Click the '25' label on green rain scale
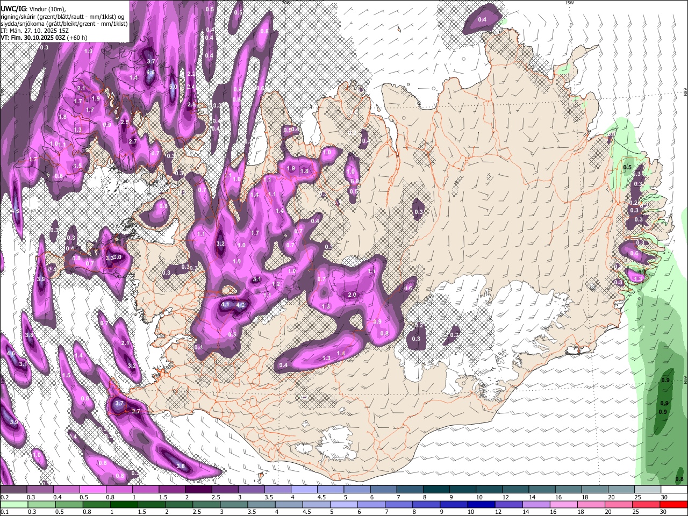Image resolution: width=688 pixels, height=516 pixels. click(636, 512)
